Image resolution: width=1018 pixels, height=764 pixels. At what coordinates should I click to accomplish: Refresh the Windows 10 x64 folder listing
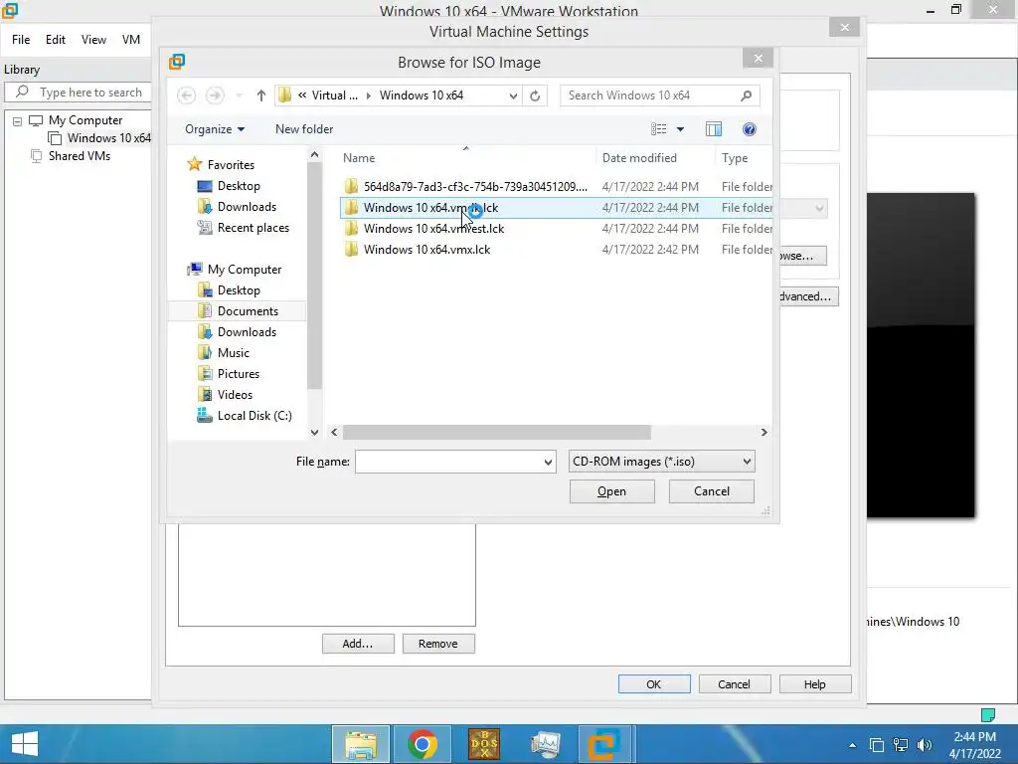point(534,95)
